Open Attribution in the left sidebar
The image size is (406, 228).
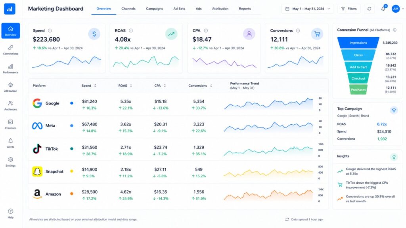11,87
